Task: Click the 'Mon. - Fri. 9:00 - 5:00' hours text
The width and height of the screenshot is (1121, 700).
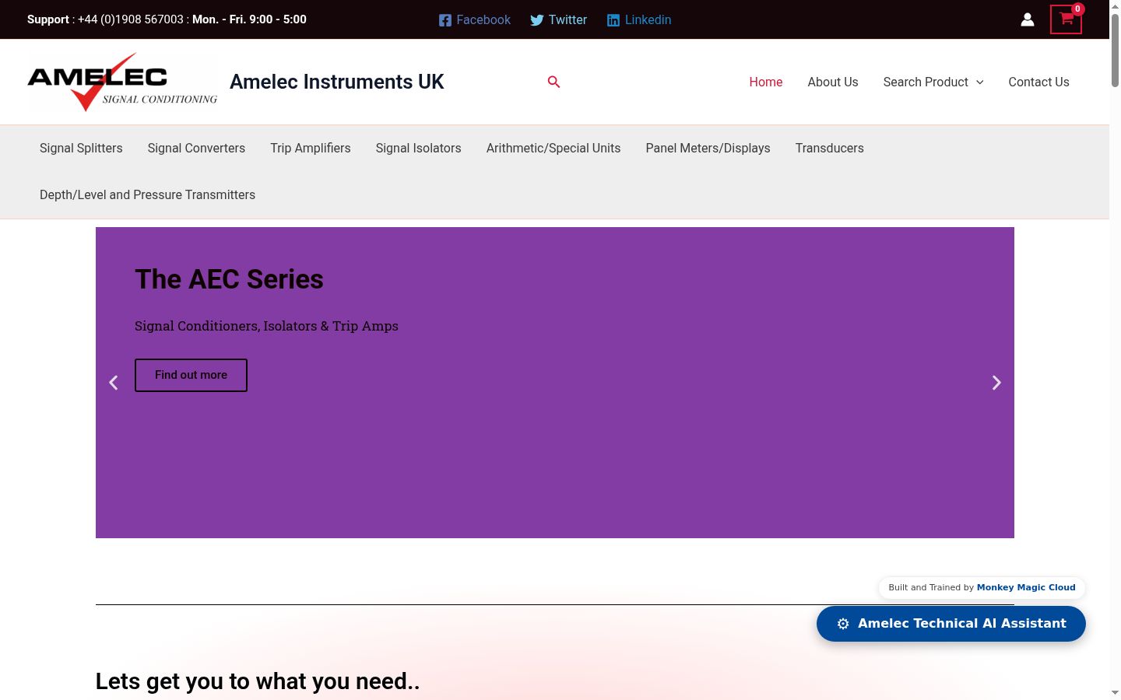Action: [249, 19]
